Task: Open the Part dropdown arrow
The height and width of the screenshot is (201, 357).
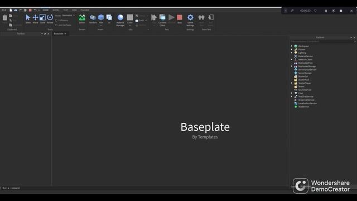Action: pyautogui.click(x=101, y=26)
